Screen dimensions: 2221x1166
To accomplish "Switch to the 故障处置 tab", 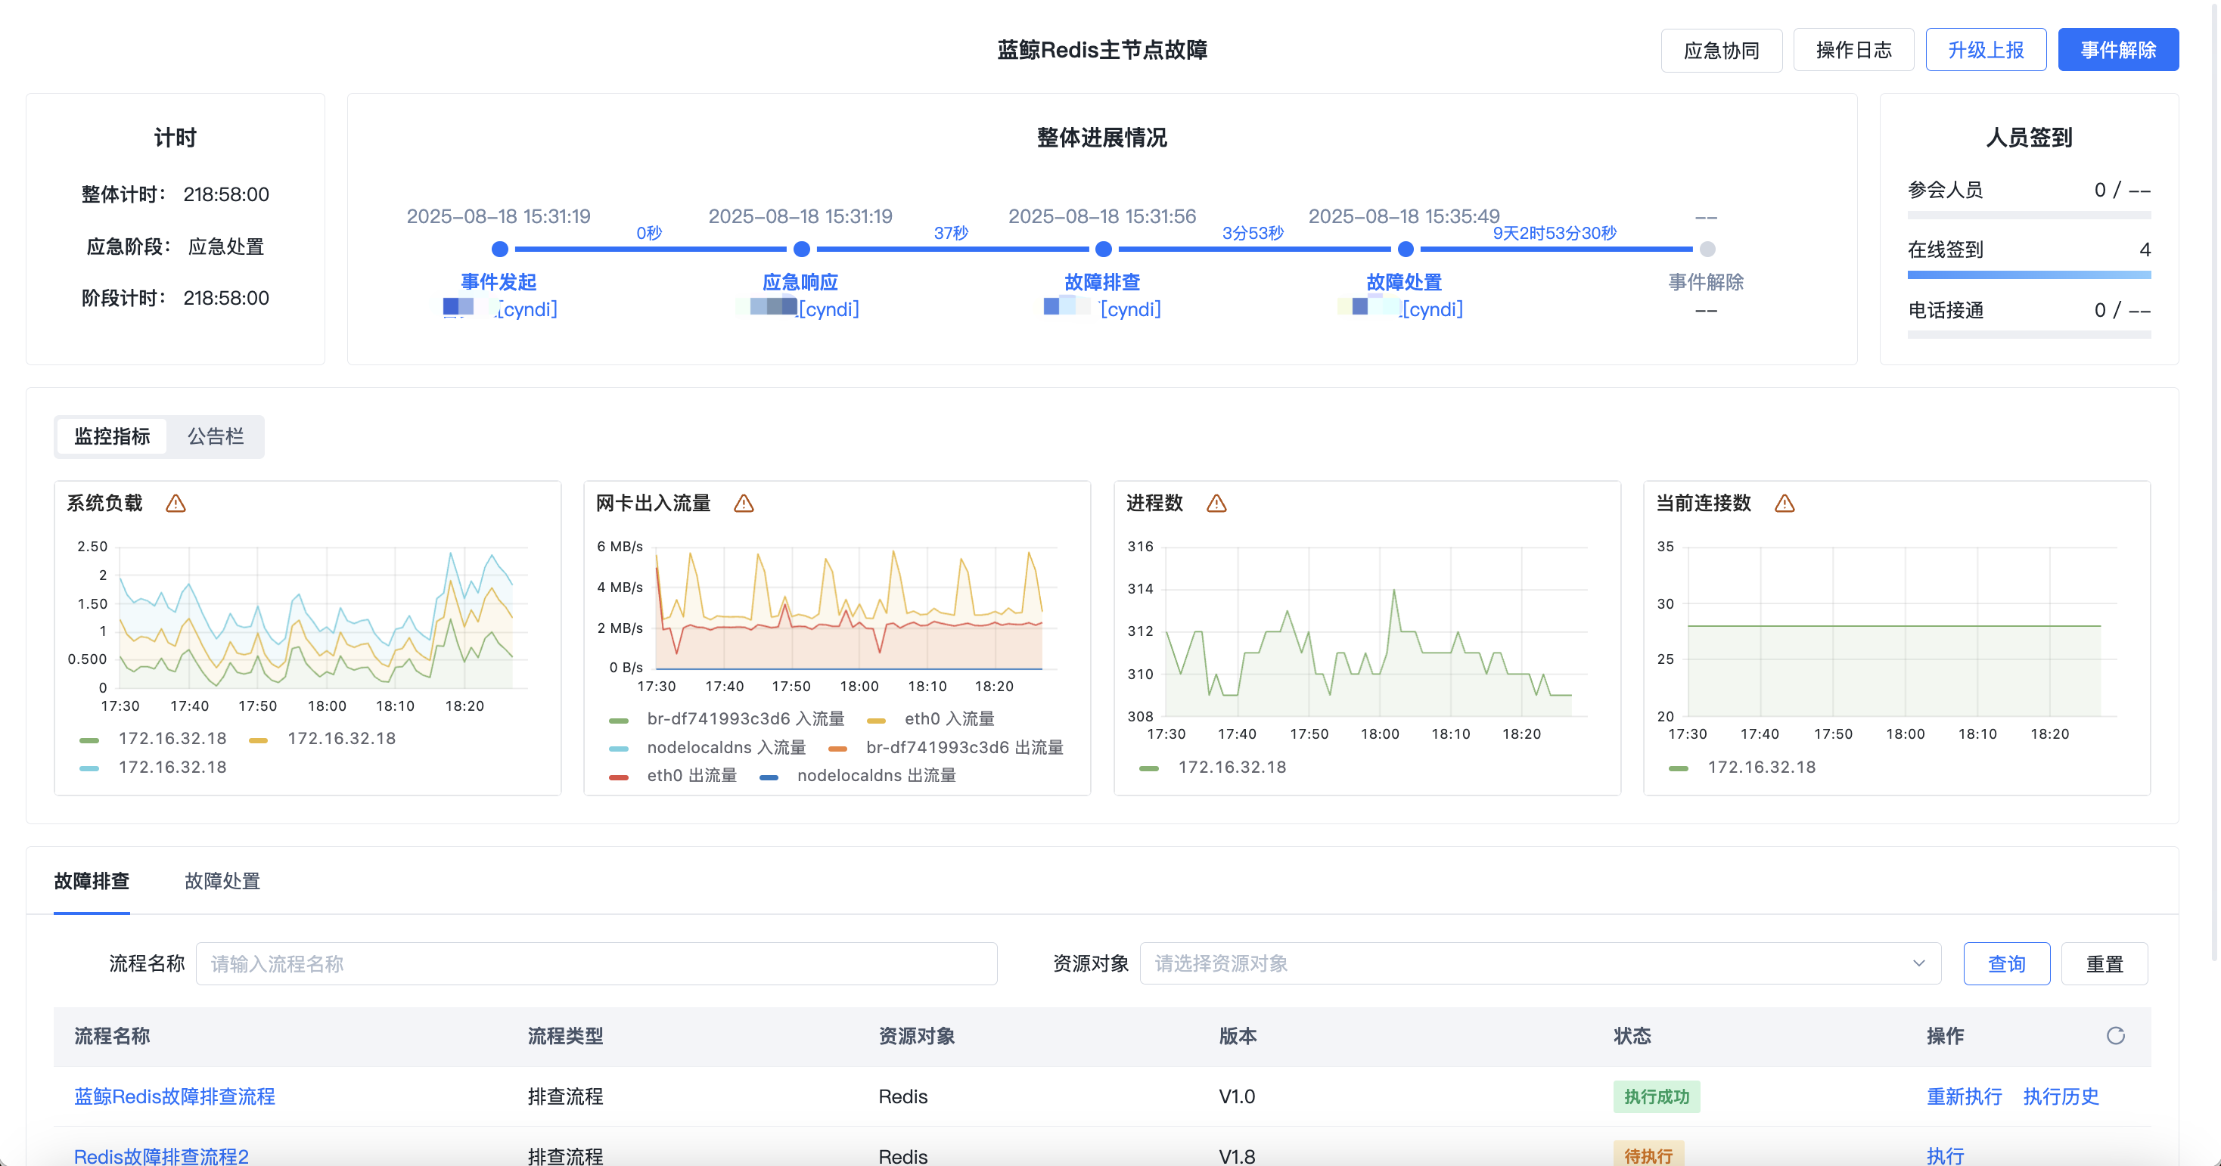I will coord(222,881).
